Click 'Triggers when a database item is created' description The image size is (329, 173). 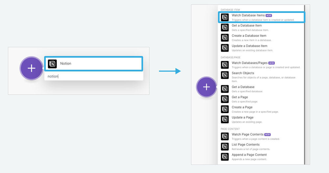tap(263, 20)
